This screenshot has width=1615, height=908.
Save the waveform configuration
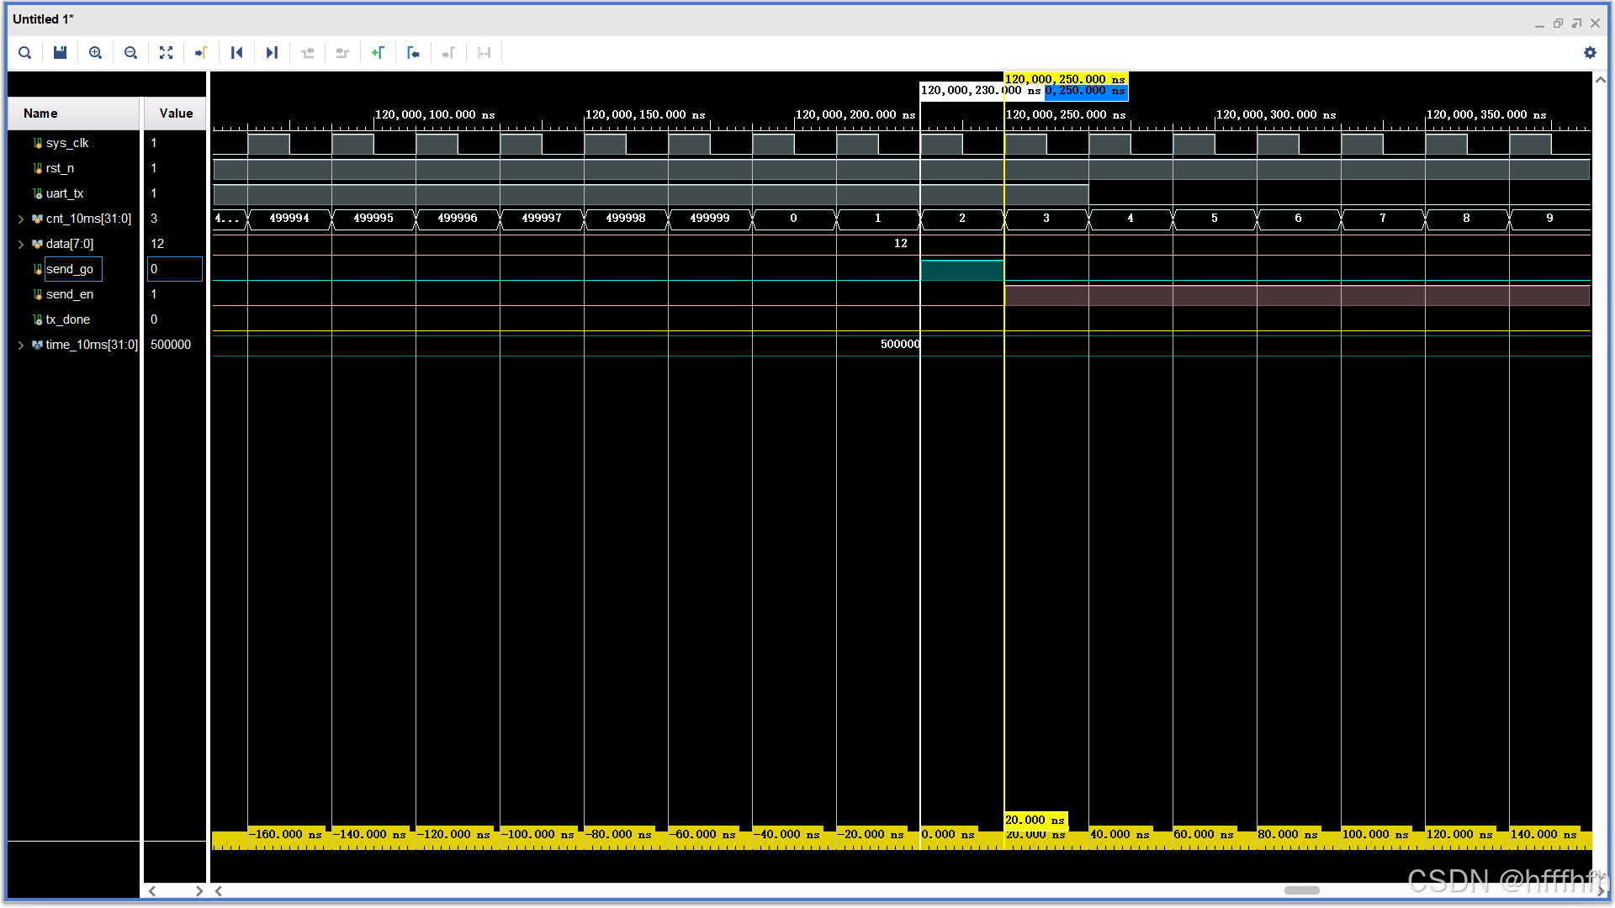pos(60,52)
